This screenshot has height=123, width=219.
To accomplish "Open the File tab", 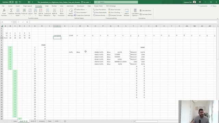I will [3, 6].
